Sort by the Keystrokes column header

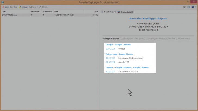click(35, 12)
